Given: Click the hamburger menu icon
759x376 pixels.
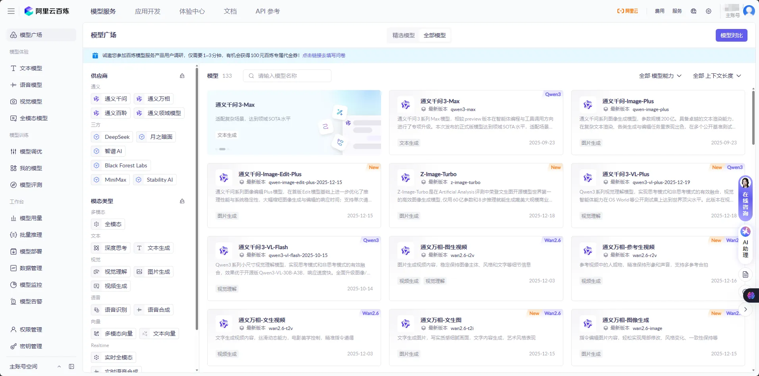Looking at the screenshot, I should 11,11.
